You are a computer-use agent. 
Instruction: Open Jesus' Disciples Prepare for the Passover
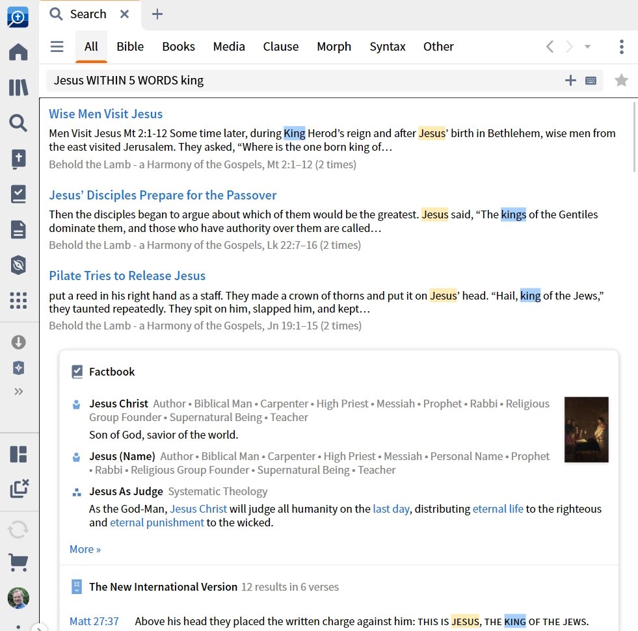(x=163, y=195)
